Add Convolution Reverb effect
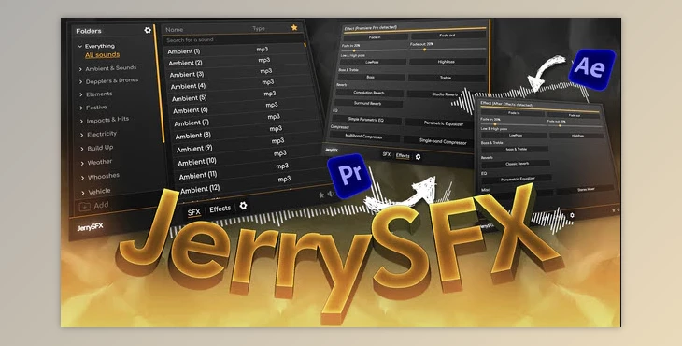 coord(369,93)
